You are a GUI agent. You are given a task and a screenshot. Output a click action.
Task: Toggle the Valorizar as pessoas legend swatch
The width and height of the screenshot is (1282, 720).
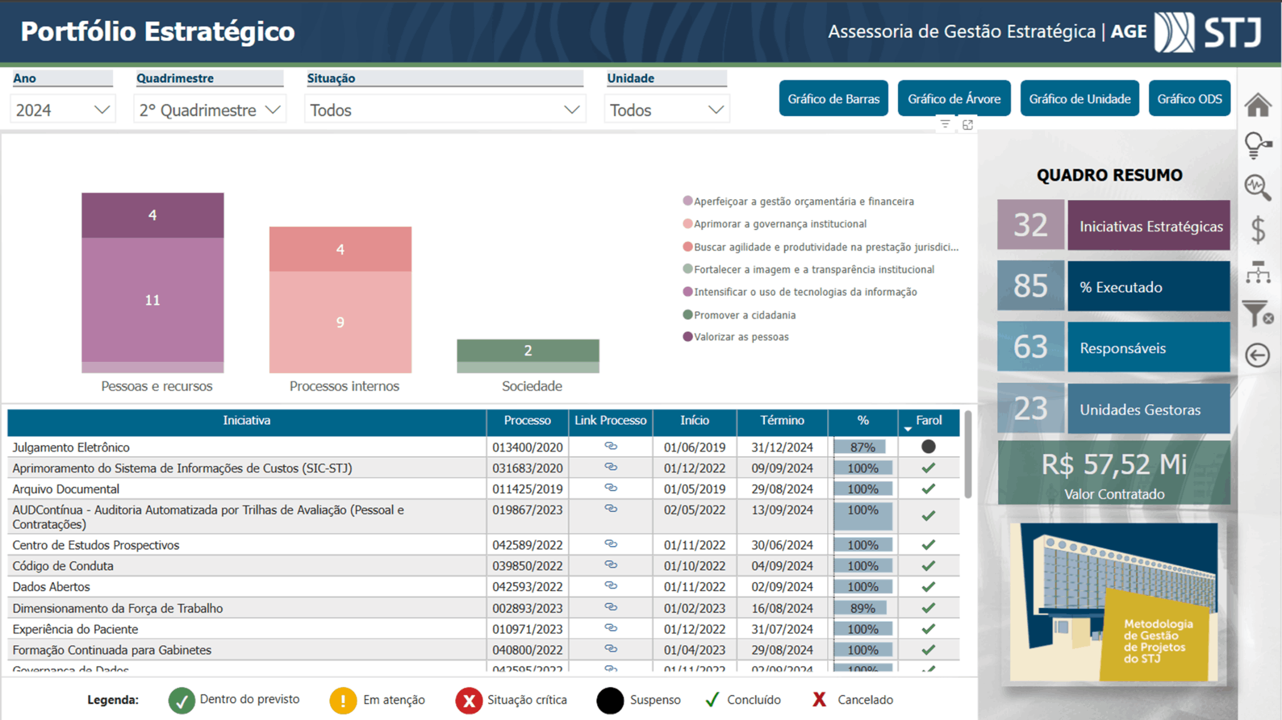click(688, 337)
